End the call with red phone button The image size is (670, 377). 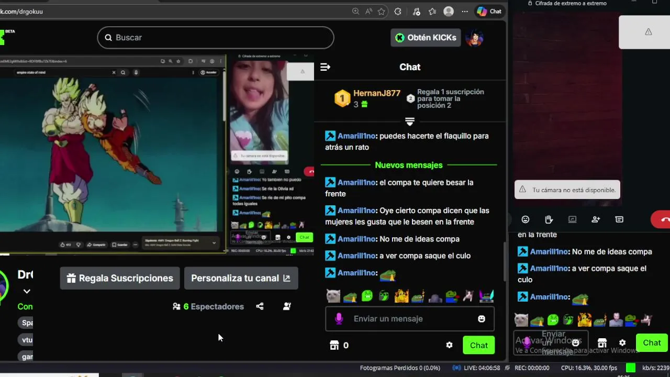(662, 219)
